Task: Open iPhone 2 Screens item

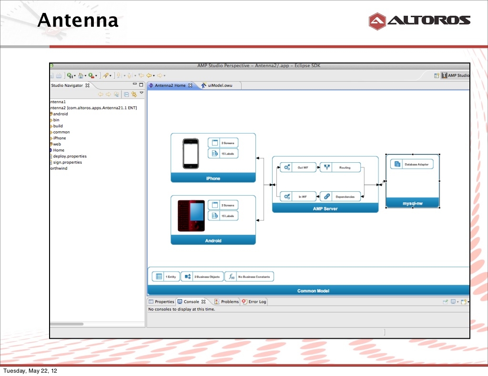Action: coord(223,143)
